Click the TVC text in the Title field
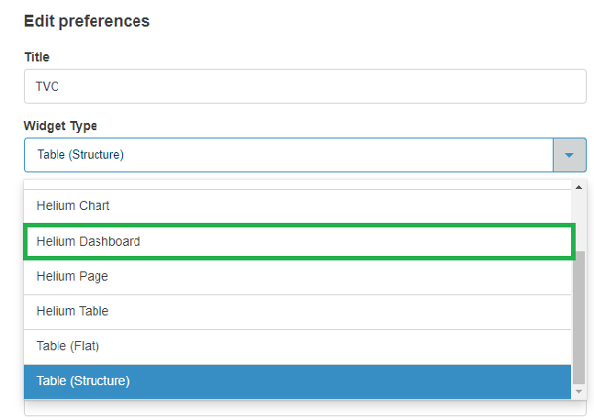The width and height of the screenshot is (594, 420). (x=48, y=87)
